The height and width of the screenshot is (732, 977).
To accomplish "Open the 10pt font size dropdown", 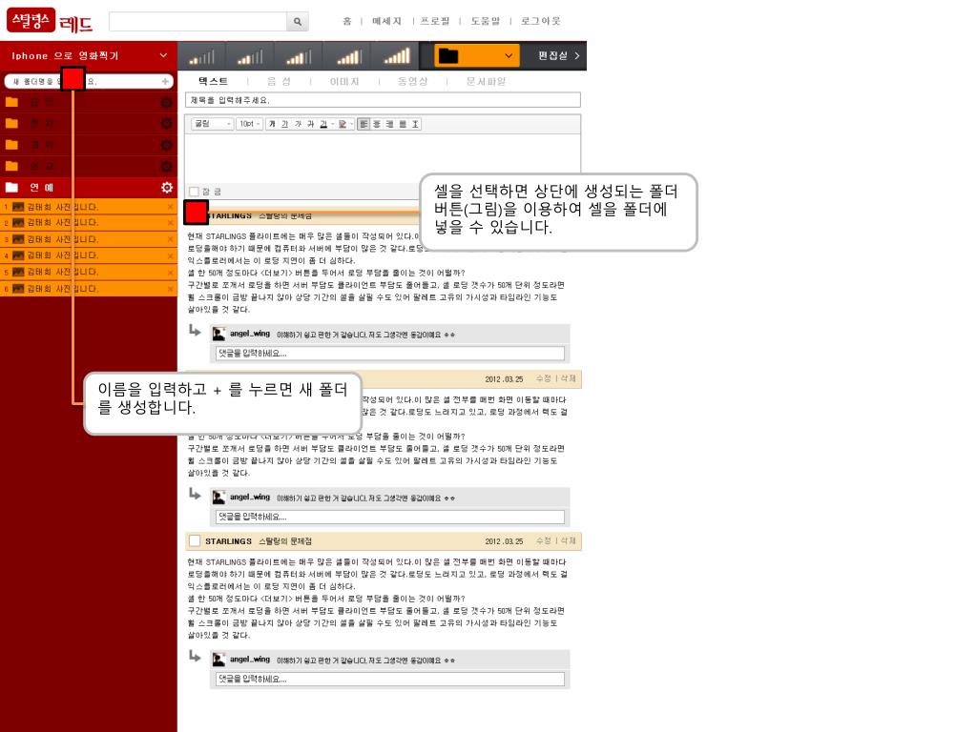I will 249,124.
